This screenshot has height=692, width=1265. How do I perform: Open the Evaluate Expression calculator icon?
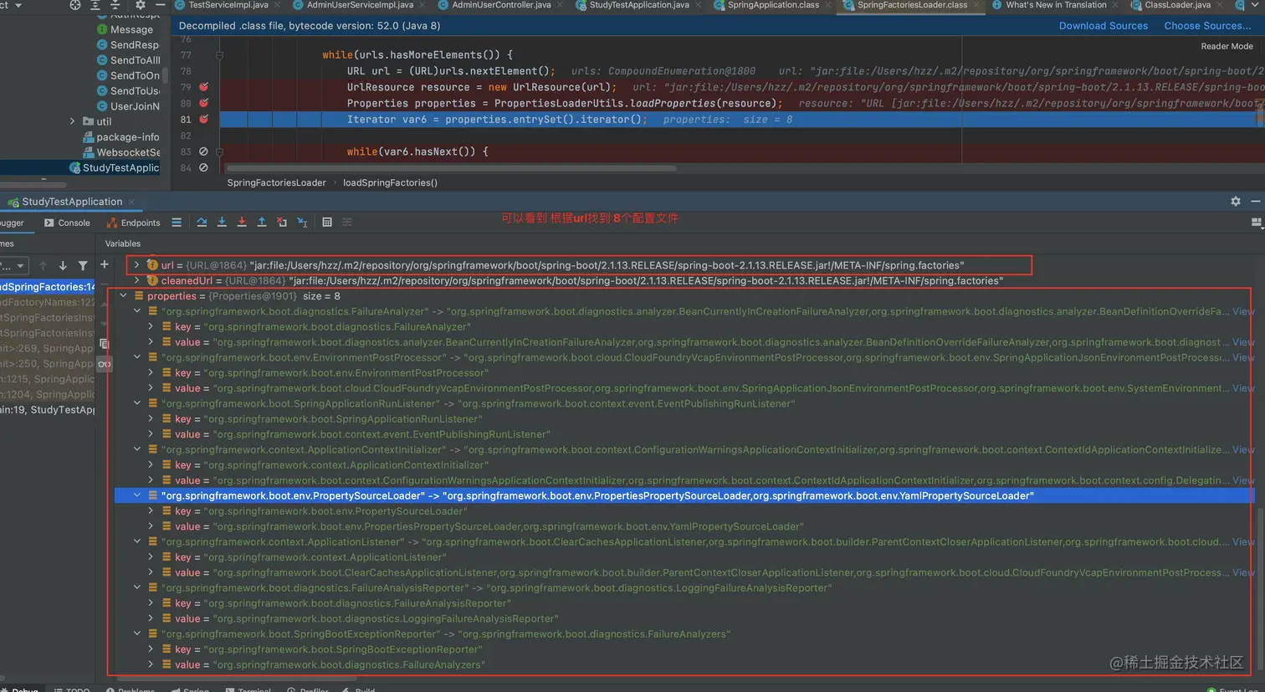pos(327,223)
